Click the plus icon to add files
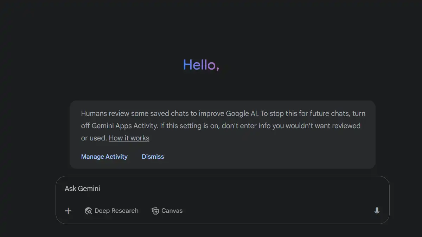422x237 pixels. (x=68, y=211)
